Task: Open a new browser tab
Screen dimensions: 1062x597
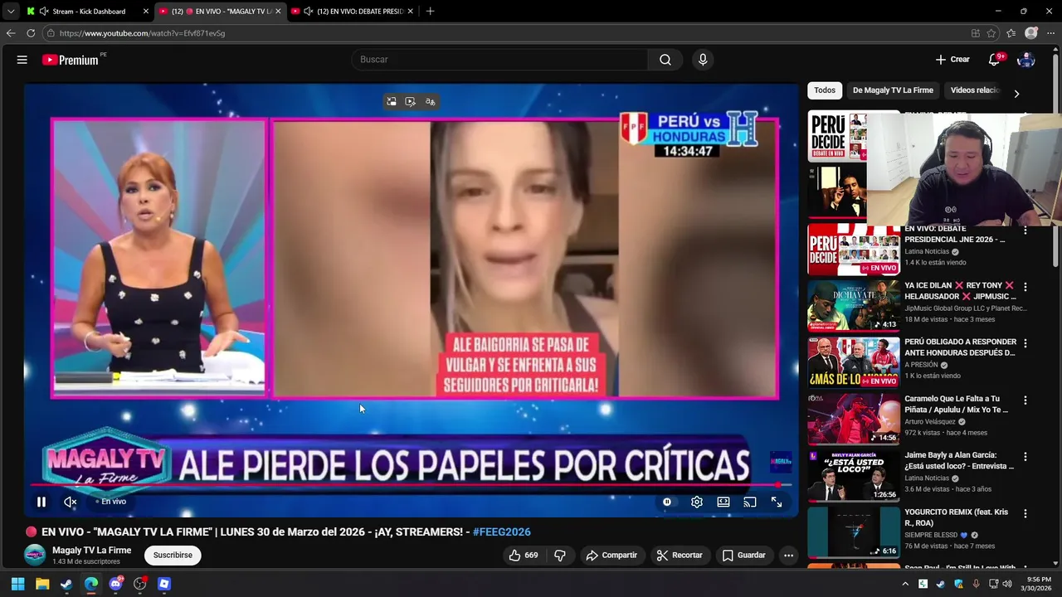Action: click(430, 12)
